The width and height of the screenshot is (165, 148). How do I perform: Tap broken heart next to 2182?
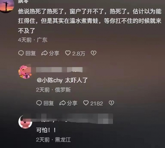[x=111, y=103]
